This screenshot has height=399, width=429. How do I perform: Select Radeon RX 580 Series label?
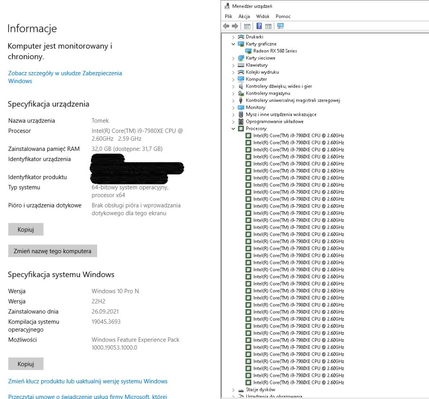coord(275,51)
